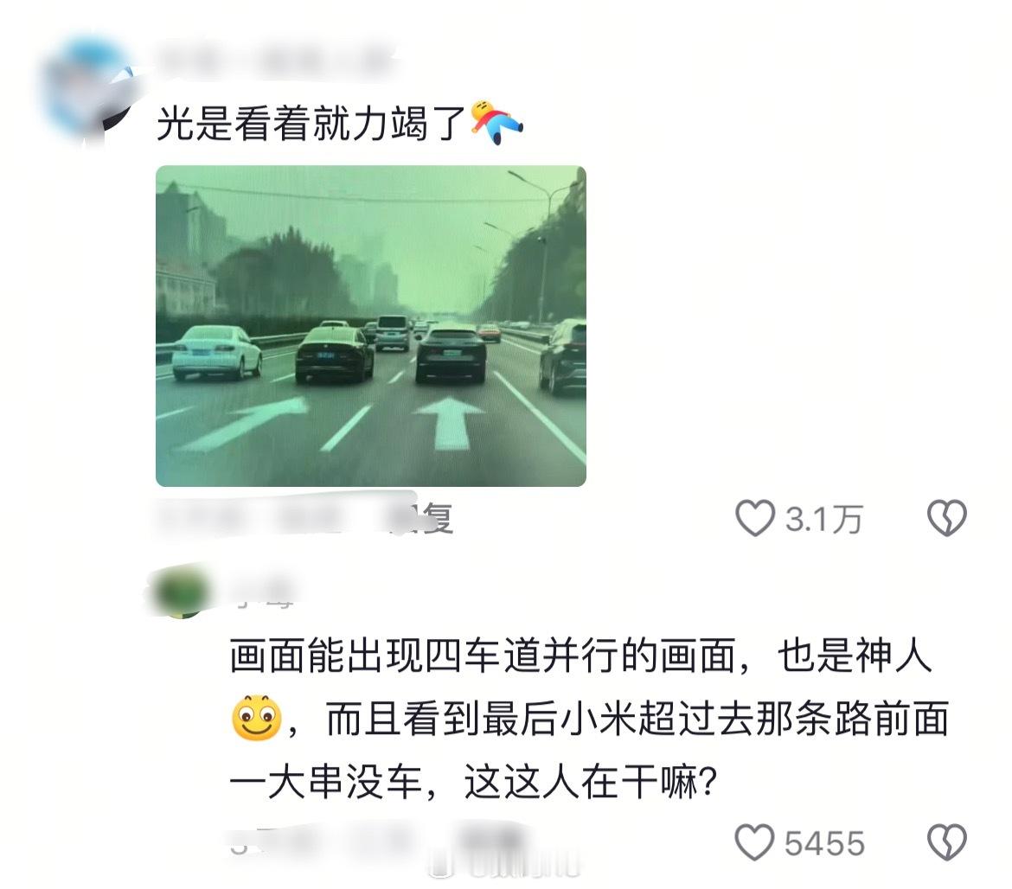1012x889 pixels.
Task: Tap the 5455 like count
Action: [824, 844]
